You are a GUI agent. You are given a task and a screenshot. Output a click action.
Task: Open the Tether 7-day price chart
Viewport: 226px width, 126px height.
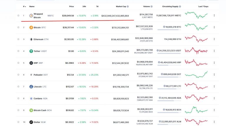tap(196, 51)
